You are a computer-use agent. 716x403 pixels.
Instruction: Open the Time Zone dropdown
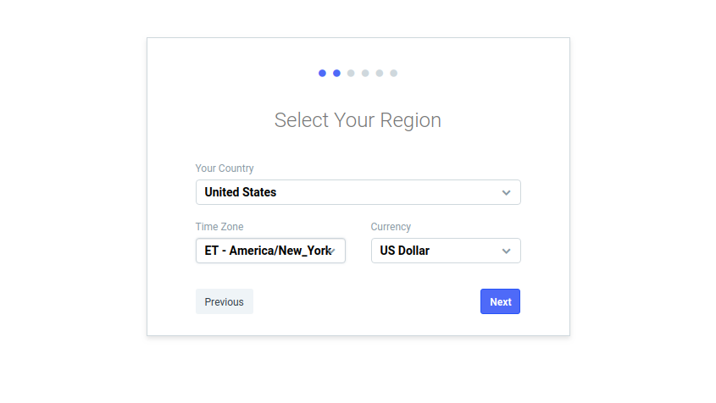point(270,251)
